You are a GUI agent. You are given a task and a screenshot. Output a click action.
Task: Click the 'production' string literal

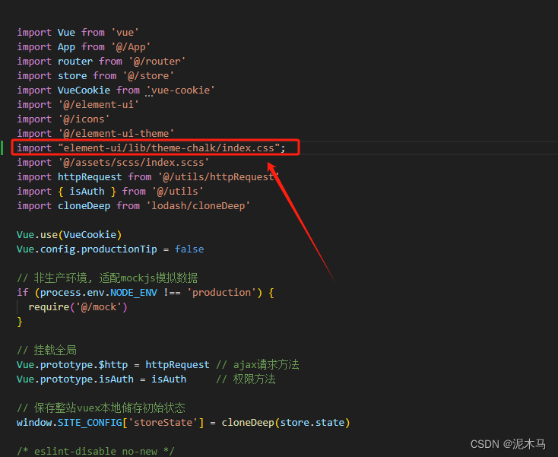pyautogui.click(x=222, y=293)
